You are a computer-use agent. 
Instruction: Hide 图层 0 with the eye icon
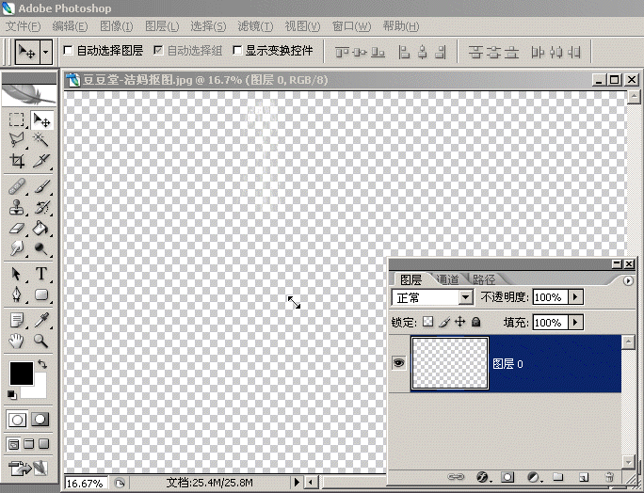(398, 363)
